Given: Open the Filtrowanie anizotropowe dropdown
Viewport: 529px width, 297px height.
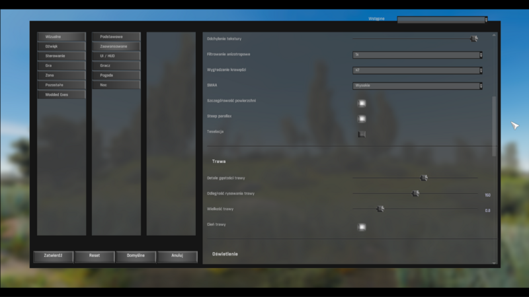Looking at the screenshot, I should pyautogui.click(x=417, y=55).
